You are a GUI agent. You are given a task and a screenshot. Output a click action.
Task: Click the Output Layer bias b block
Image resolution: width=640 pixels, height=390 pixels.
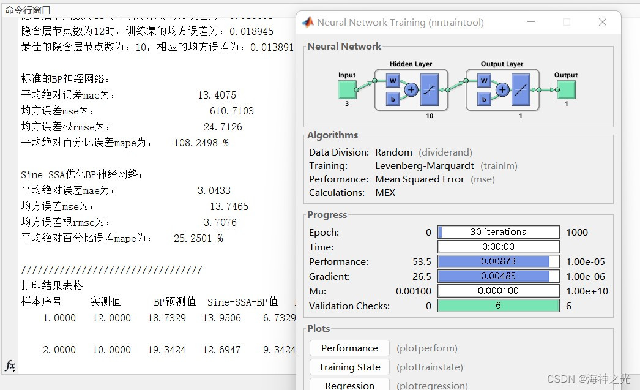pyautogui.click(x=484, y=99)
